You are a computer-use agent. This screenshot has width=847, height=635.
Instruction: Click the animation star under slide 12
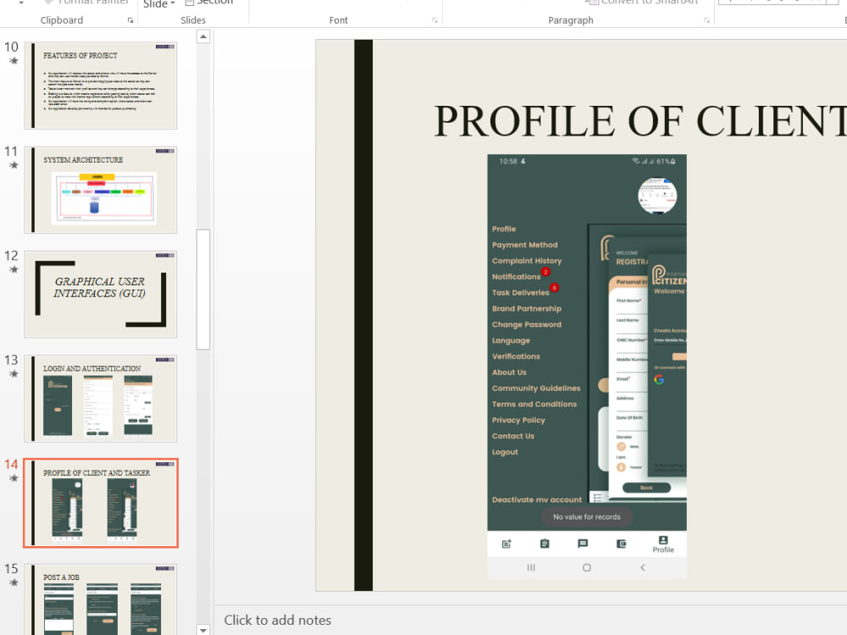pyautogui.click(x=14, y=269)
